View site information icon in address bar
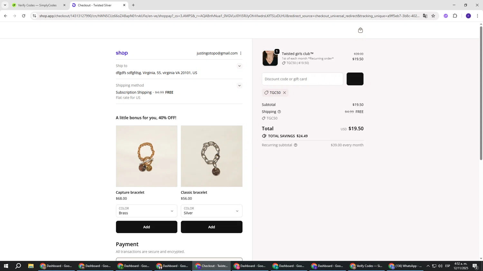The width and height of the screenshot is (483, 271). point(34,16)
